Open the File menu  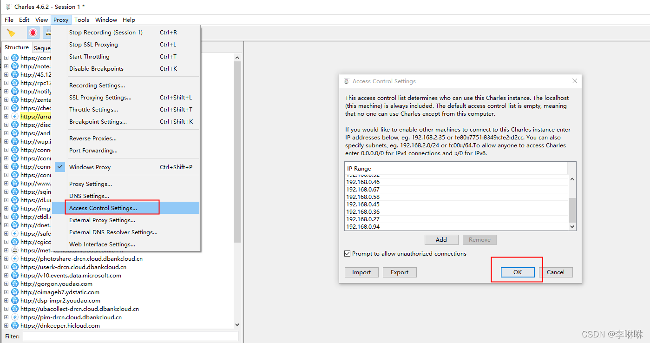click(x=9, y=20)
